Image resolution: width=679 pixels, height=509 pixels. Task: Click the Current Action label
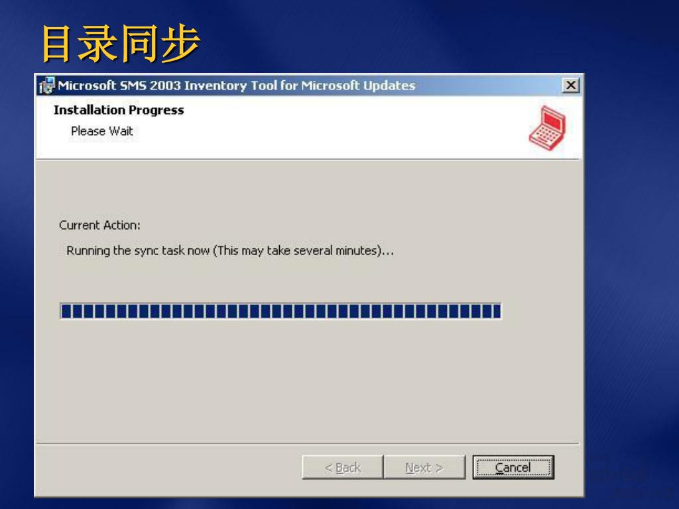[x=99, y=225]
